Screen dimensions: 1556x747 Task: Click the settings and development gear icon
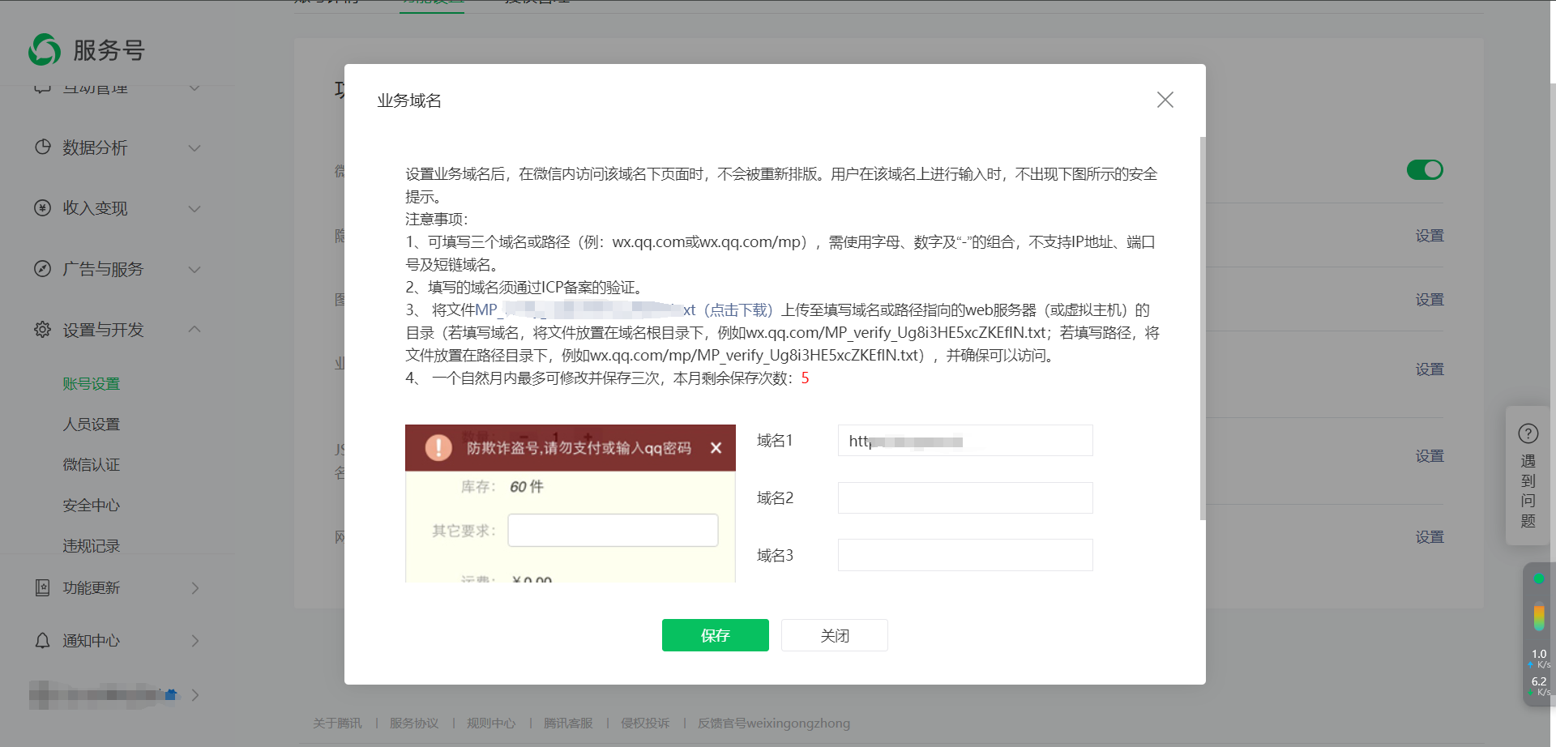[43, 330]
